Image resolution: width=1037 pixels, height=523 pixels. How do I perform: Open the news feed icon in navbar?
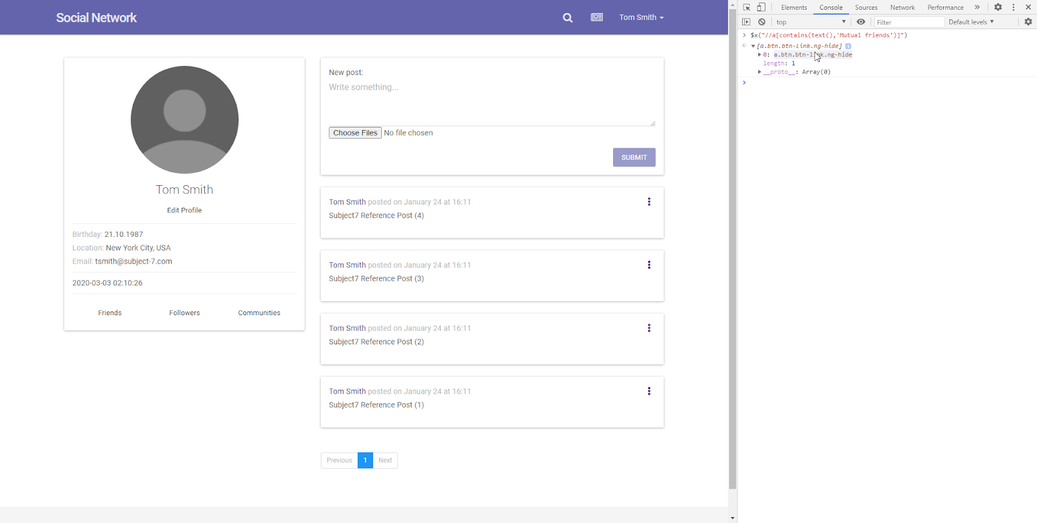coord(597,17)
